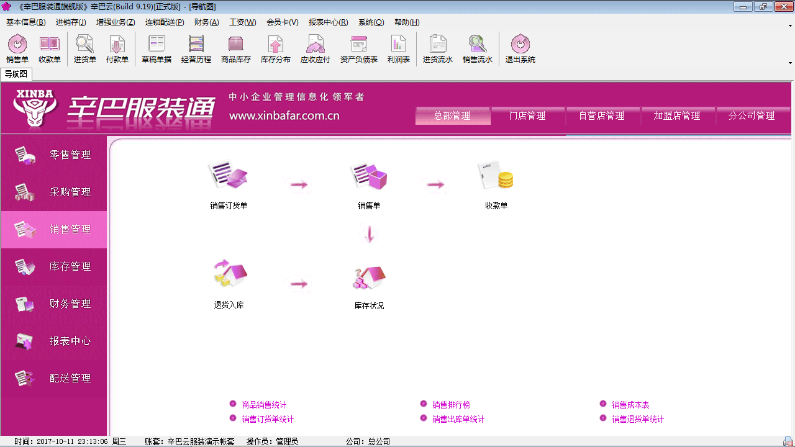Select 库存管理 in the sidebar
The image size is (795, 447).
pos(54,267)
